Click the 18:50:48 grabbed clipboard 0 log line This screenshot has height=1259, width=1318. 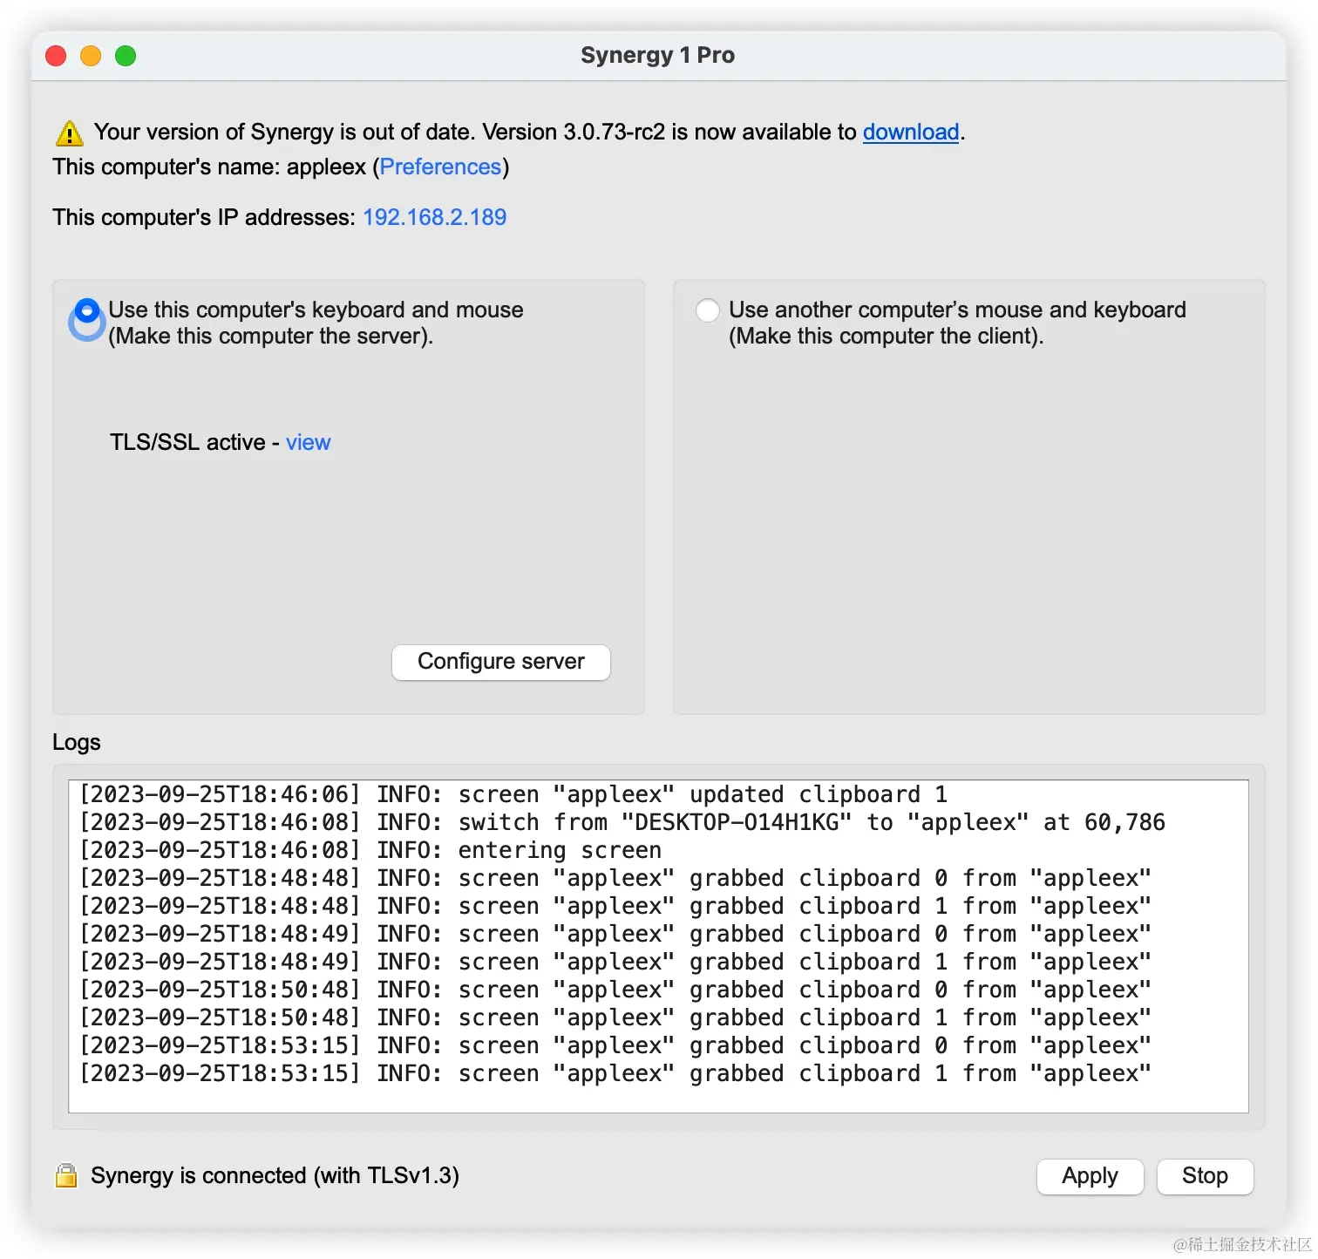pos(615,990)
